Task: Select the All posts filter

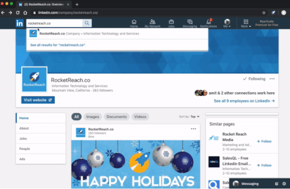Action: point(76,117)
